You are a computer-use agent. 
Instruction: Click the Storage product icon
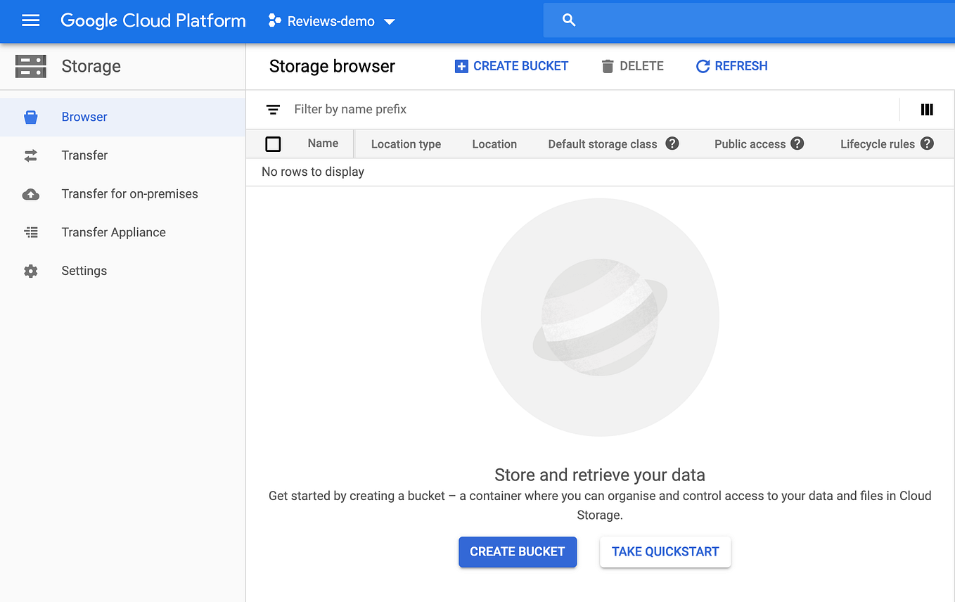click(x=31, y=66)
